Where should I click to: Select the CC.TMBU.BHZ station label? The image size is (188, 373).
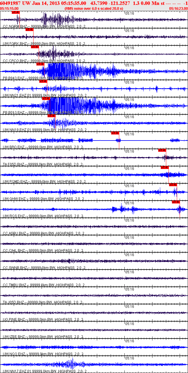point(44,285)
